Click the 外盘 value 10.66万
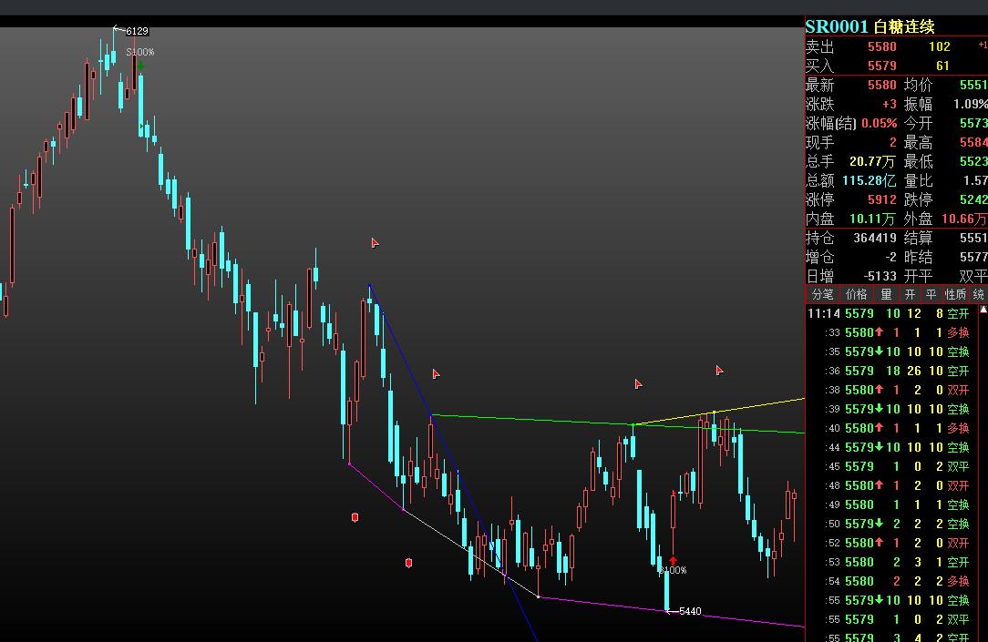The height and width of the screenshot is (642, 988). [x=964, y=219]
